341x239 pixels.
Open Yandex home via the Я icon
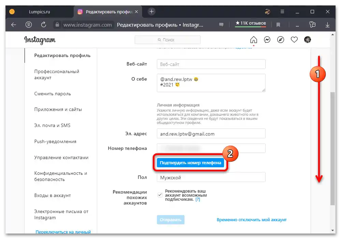click(29, 25)
